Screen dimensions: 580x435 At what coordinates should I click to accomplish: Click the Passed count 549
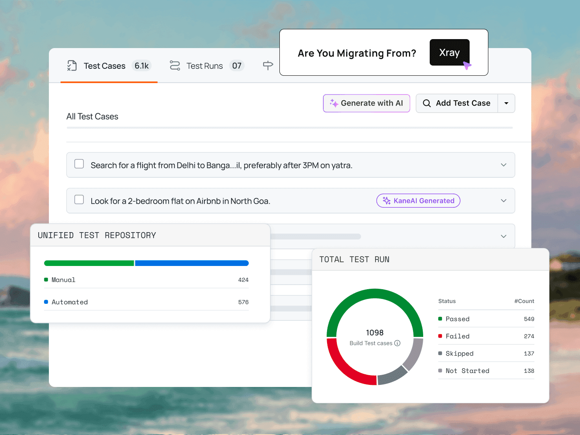click(x=529, y=319)
